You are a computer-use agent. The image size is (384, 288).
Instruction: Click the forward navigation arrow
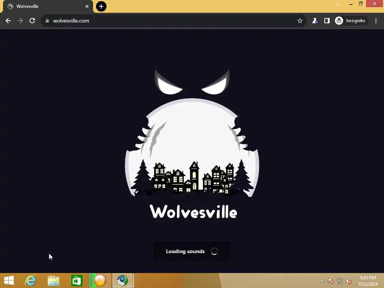pyautogui.click(x=20, y=21)
